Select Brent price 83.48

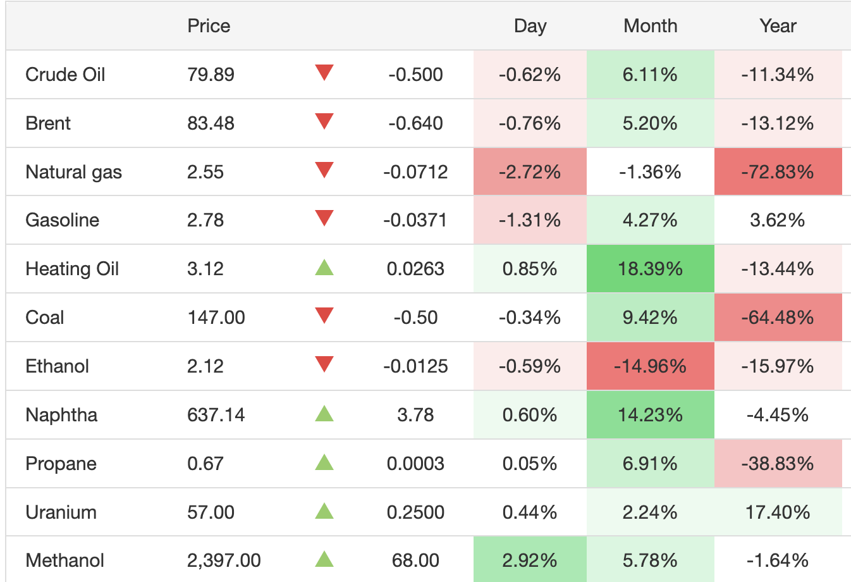pos(211,123)
